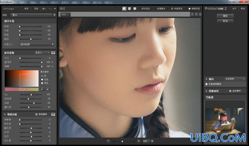Click the Hue slider handle
This screenshot has height=146, width=249.
[31, 95]
